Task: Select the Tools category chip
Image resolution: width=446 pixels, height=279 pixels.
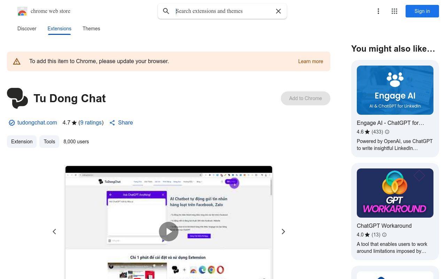Action: [49, 142]
